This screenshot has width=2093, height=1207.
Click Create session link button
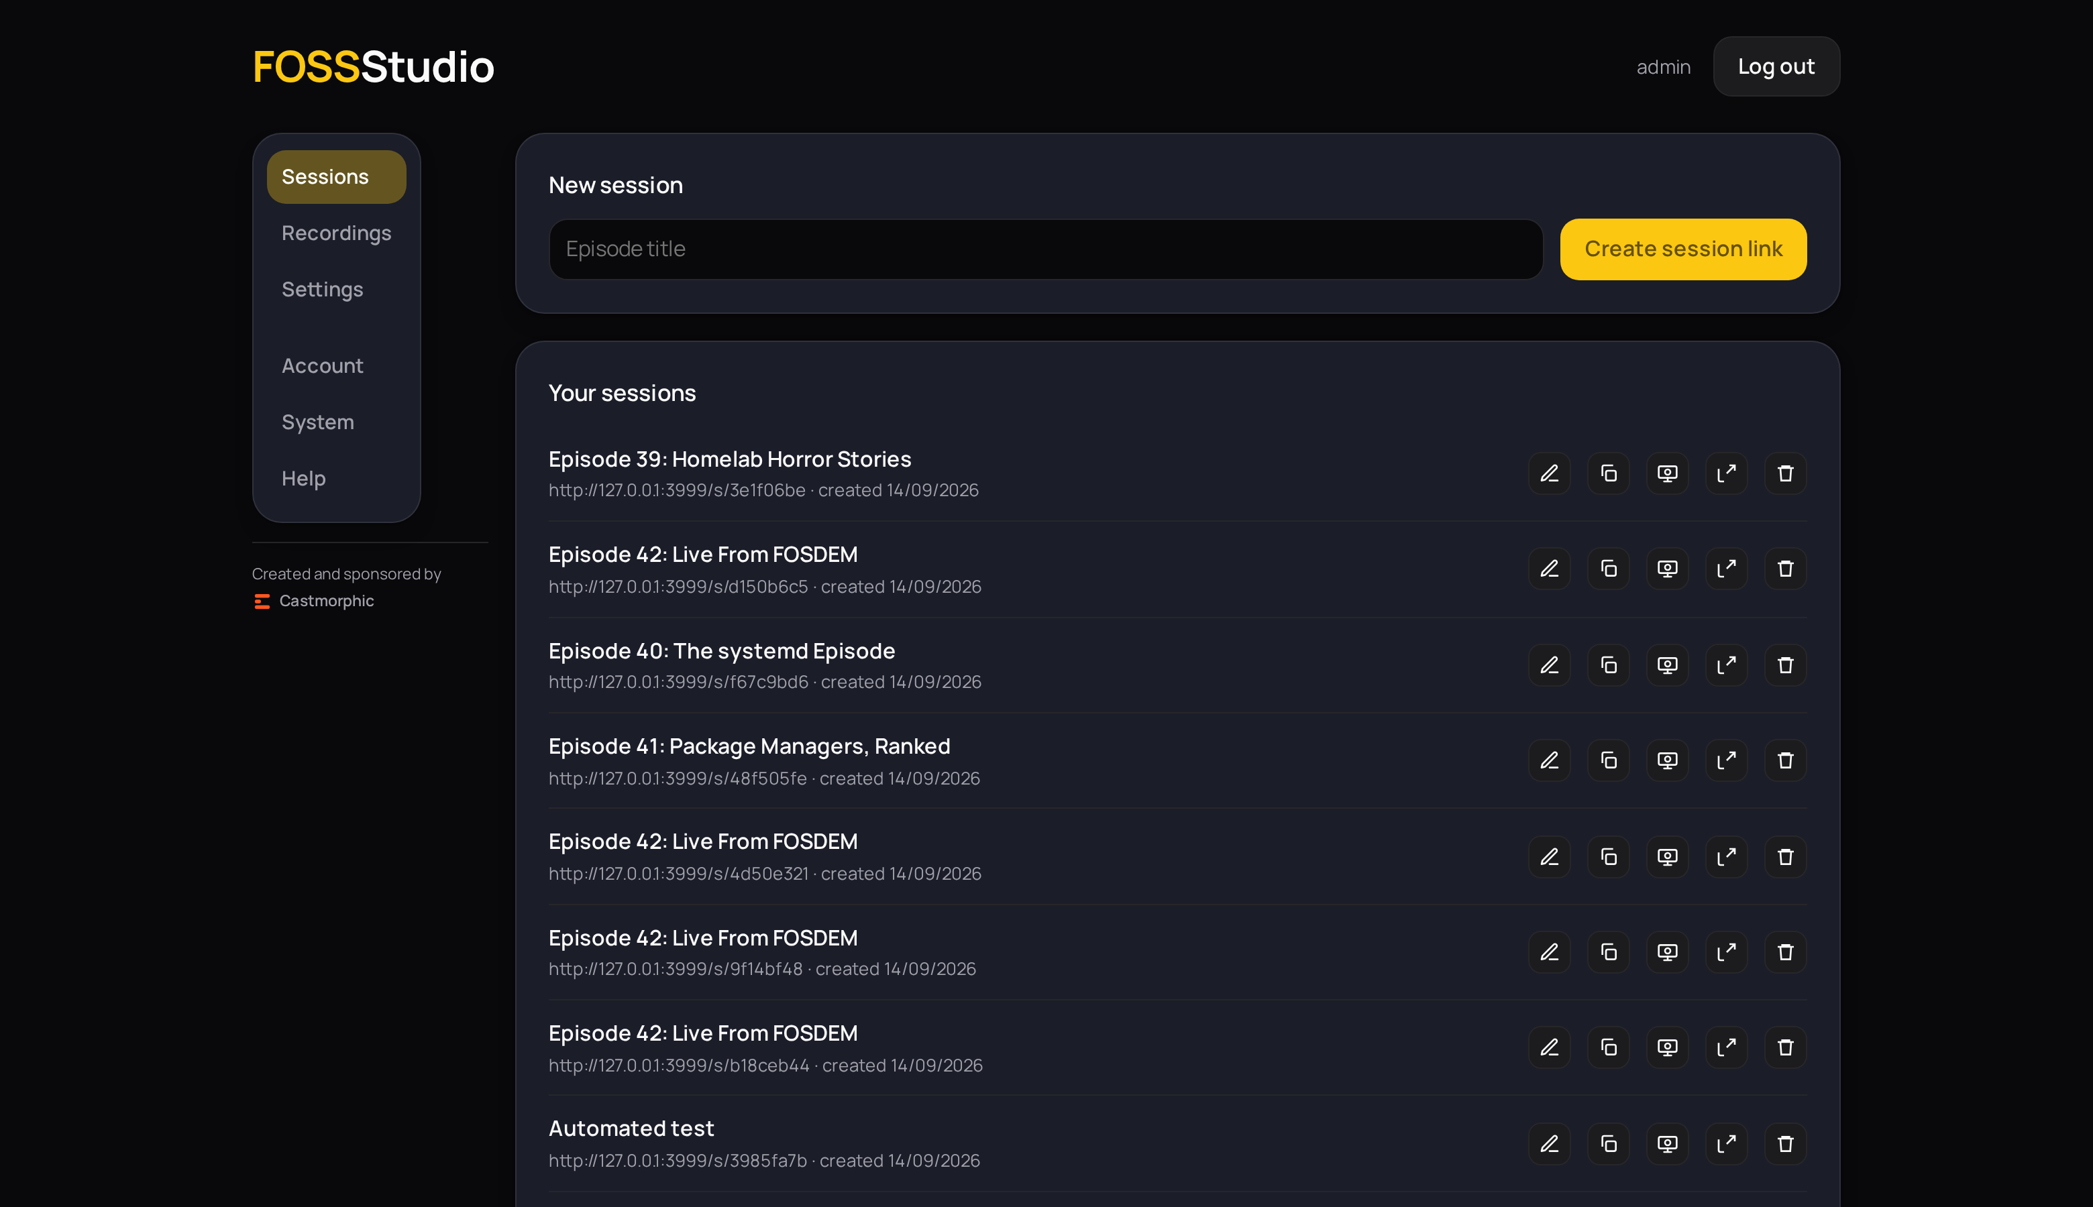coord(1682,249)
